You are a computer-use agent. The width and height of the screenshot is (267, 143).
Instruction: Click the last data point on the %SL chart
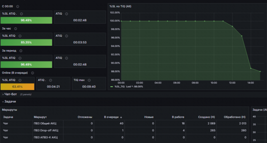260,71
